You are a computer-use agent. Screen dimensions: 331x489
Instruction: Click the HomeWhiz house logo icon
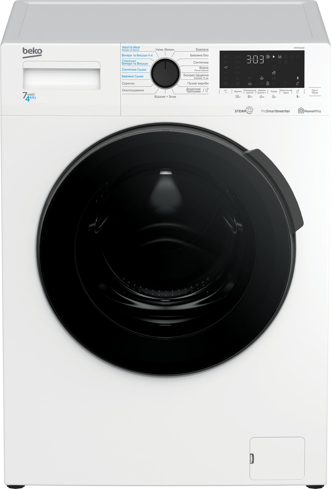pos(301,111)
